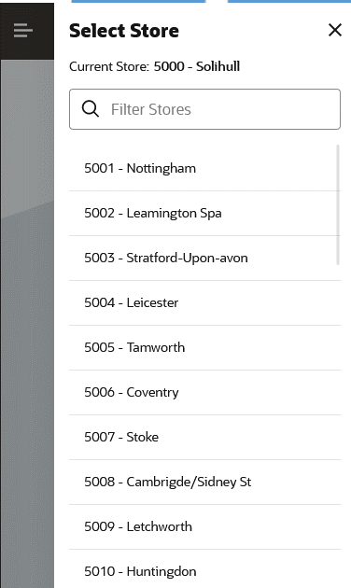Pick the 5004 - Leicester store
351x588 pixels.
click(x=204, y=302)
